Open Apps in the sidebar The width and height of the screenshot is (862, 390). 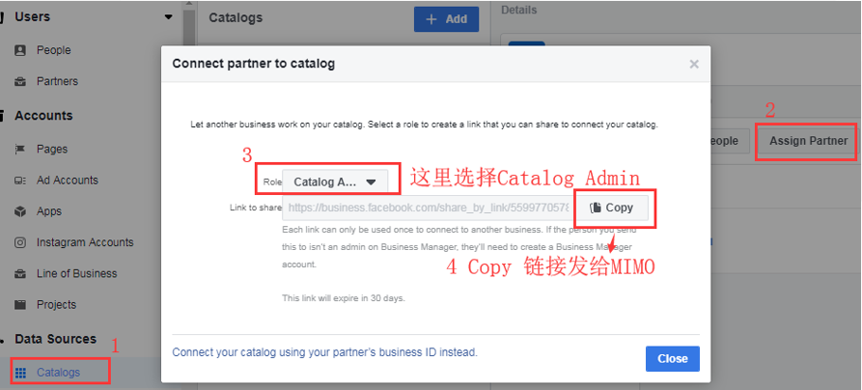point(49,211)
